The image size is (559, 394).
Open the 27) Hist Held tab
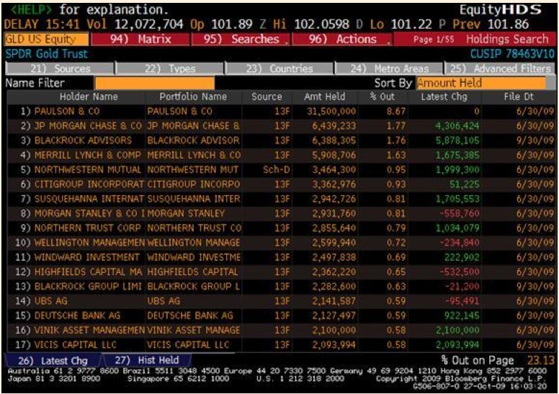click(147, 360)
